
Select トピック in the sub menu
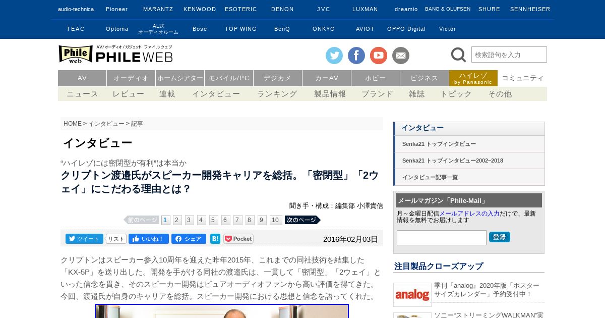point(456,94)
